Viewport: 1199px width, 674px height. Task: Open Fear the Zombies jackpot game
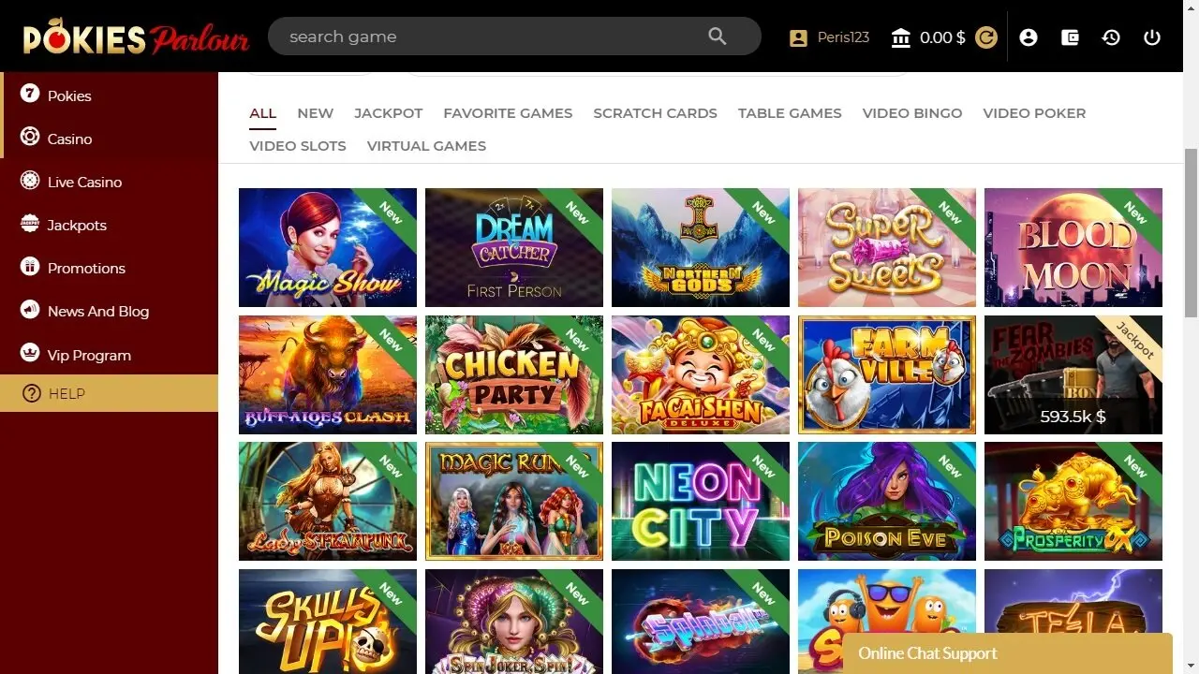coord(1073,374)
